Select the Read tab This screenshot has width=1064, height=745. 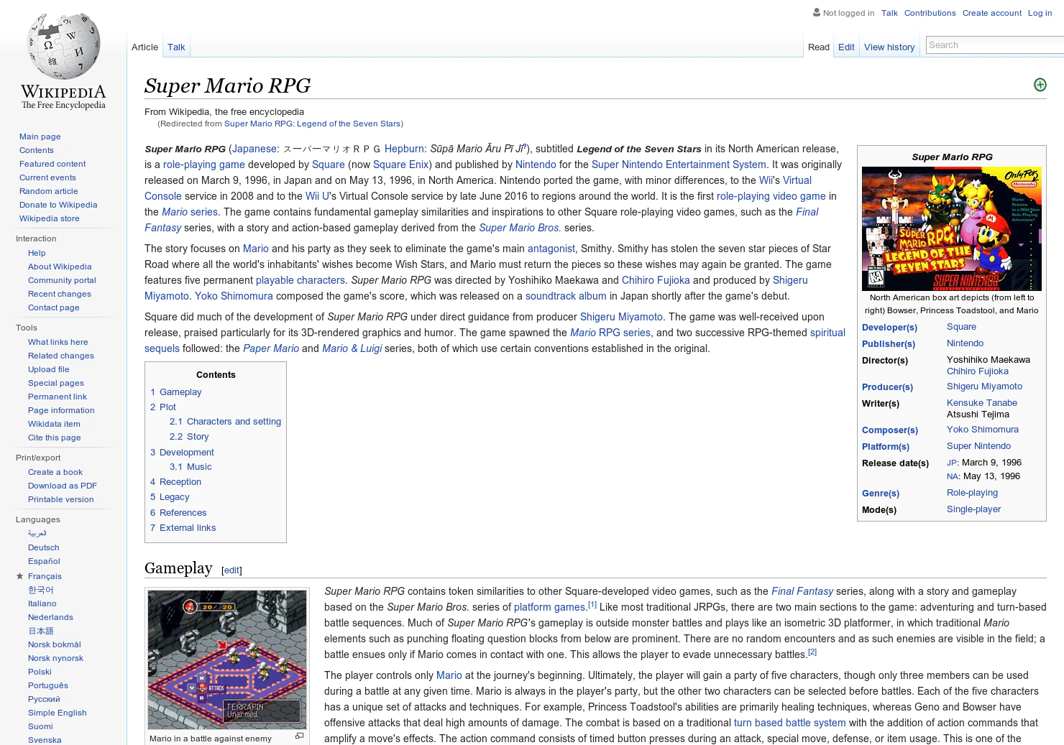(818, 47)
